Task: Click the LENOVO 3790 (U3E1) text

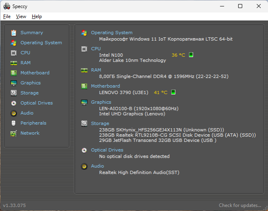Action: pyautogui.click(x=124, y=92)
